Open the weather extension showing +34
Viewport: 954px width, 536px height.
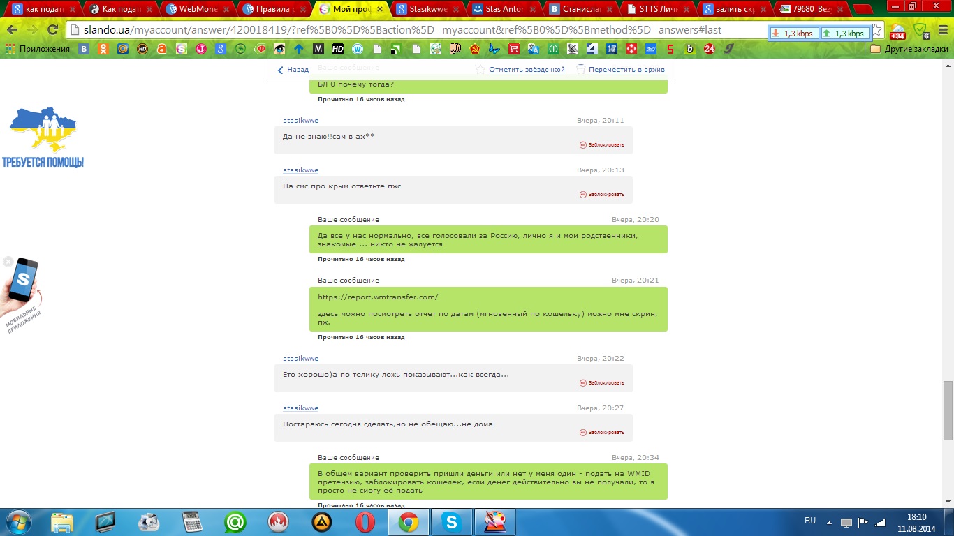click(897, 31)
